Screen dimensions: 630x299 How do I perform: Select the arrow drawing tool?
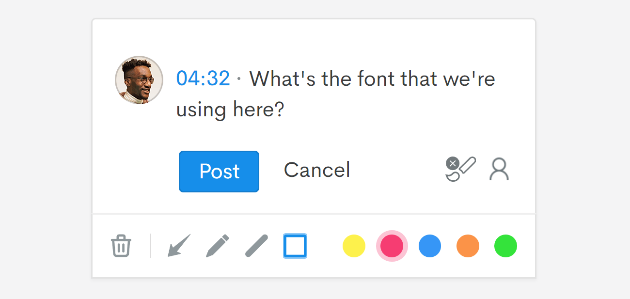179,246
